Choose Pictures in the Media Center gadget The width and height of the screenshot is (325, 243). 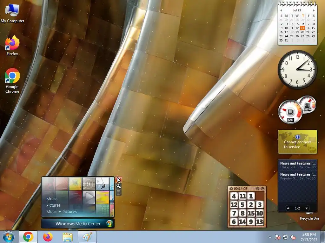click(53, 205)
